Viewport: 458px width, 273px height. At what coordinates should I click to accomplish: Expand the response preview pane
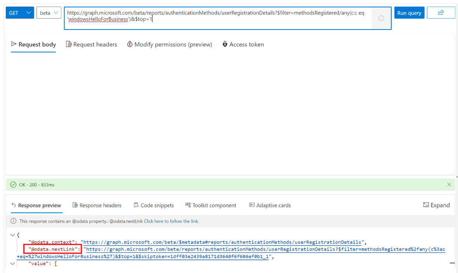pos(436,205)
